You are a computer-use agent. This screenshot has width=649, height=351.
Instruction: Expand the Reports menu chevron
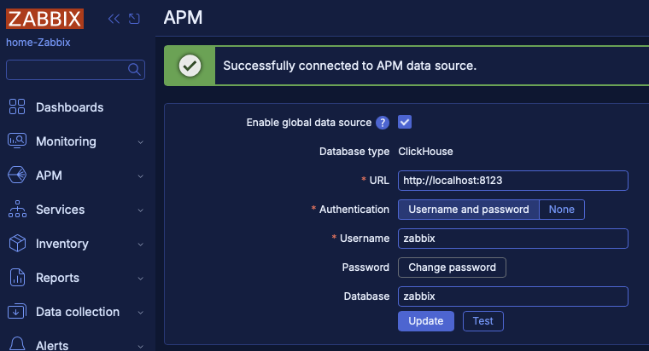click(x=141, y=279)
